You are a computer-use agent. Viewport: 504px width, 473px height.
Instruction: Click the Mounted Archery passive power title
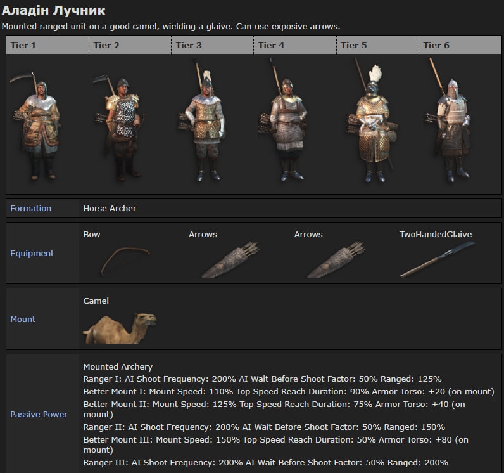click(x=118, y=366)
